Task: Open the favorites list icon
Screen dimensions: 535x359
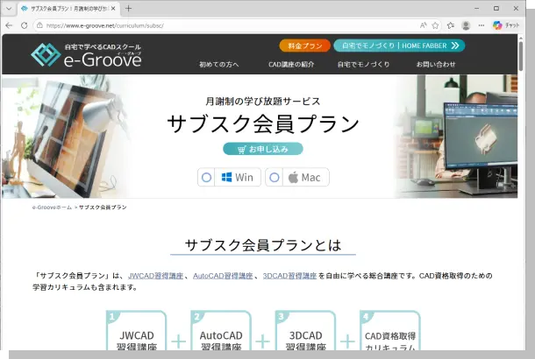Action: (x=451, y=25)
